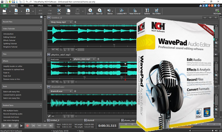
Task: Collapse the Related Tasks section
Action: pos(22,105)
